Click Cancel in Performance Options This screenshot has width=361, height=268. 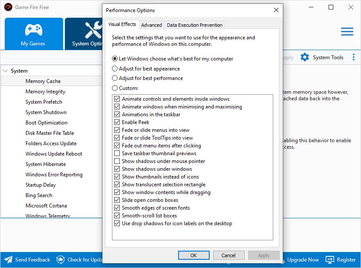pyautogui.click(x=228, y=255)
